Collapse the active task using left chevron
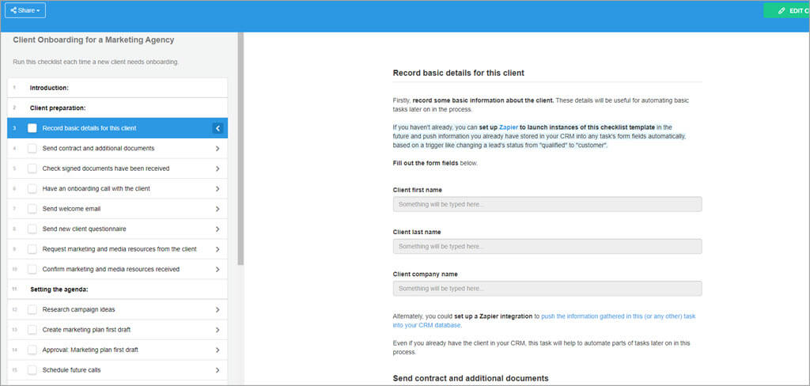810x386 pixels. [x=218, y=128]
